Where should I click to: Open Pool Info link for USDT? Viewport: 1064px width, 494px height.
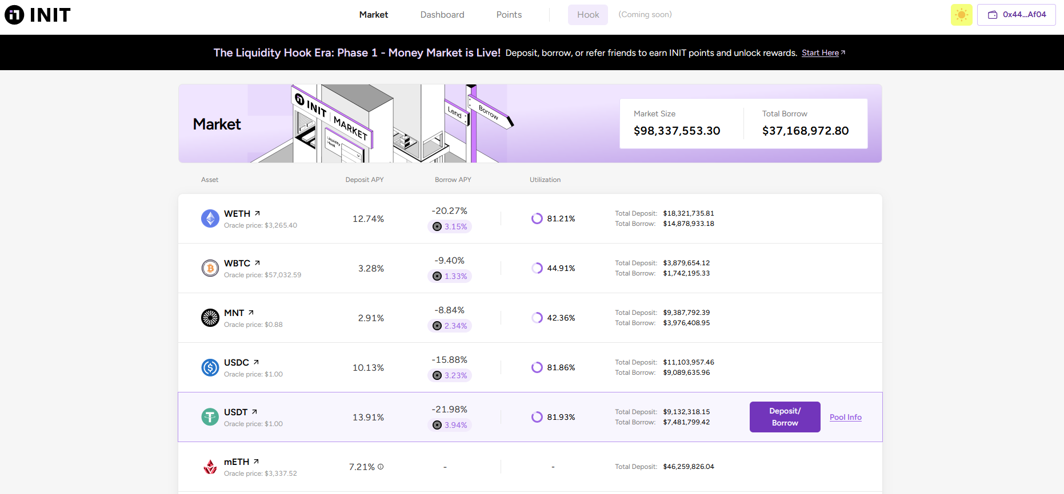846,417
